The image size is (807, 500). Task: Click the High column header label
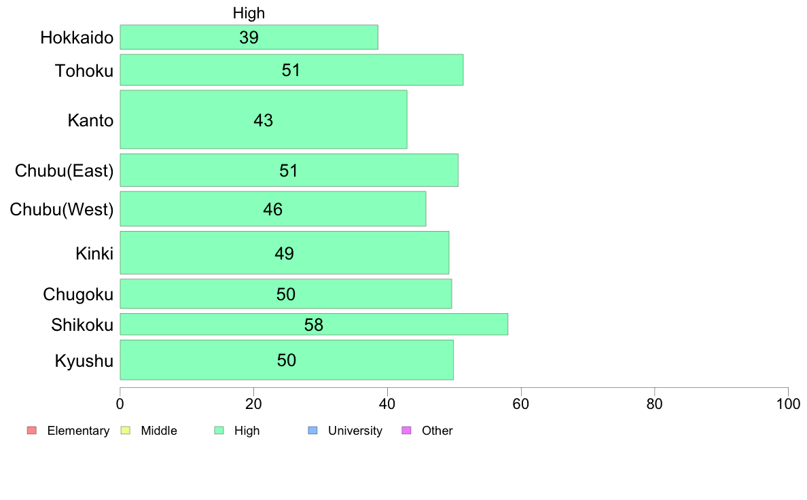point(249,13)
